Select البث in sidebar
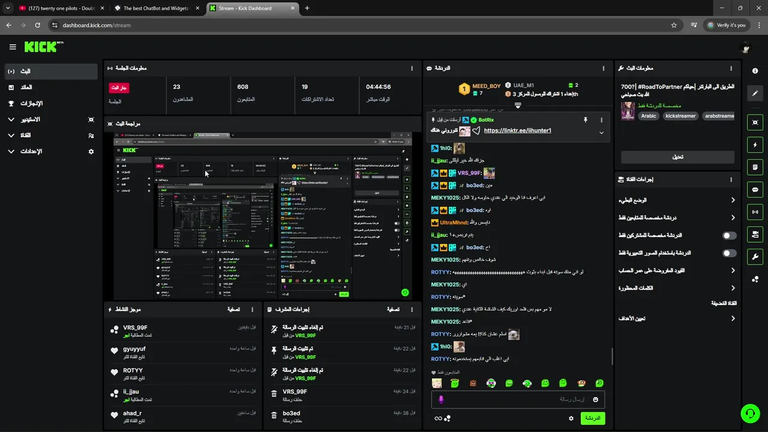This screenshot has width=768, height=432. [51, 71]
